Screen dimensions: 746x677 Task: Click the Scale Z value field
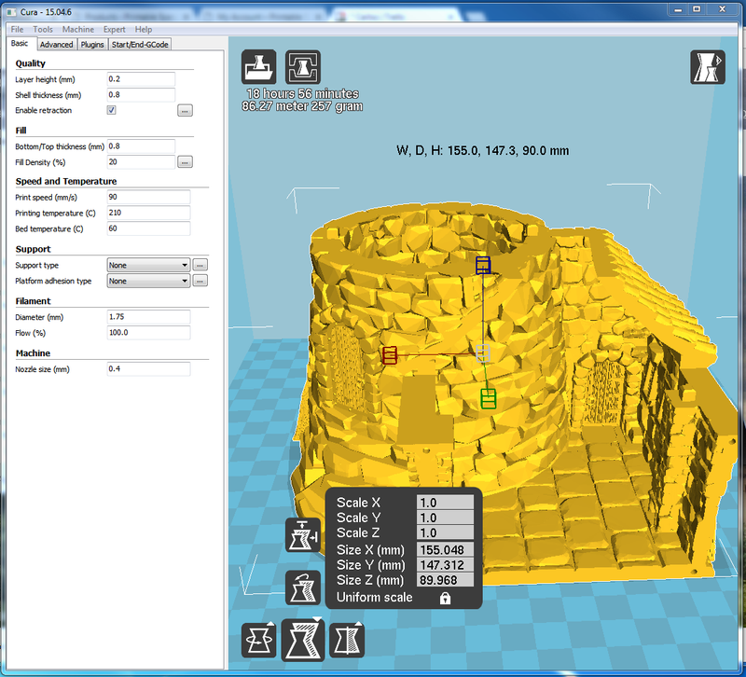pyautogui.click(x=445, y=532)
